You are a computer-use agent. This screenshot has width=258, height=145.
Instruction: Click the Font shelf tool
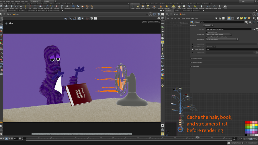click(x=62, y=7)
